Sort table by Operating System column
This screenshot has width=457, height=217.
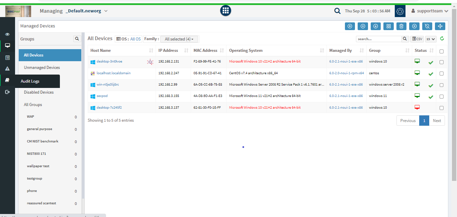[276, 50]
